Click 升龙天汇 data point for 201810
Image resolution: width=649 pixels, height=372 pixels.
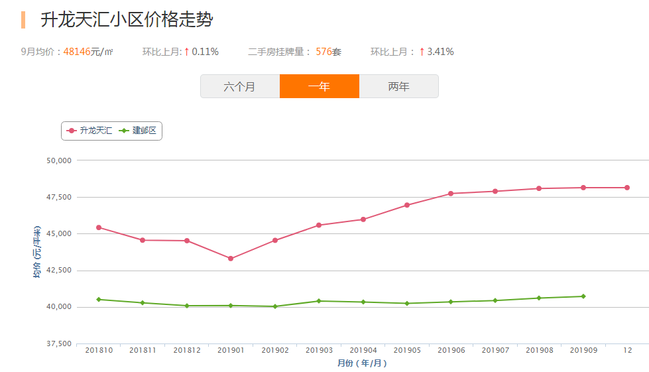click(x=99, y=227)
